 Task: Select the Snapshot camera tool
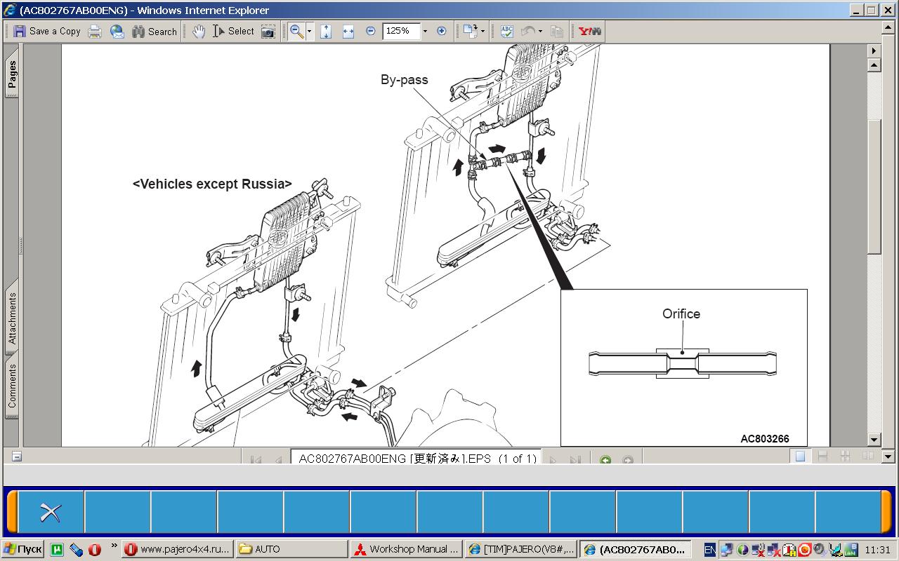point(268,31)
